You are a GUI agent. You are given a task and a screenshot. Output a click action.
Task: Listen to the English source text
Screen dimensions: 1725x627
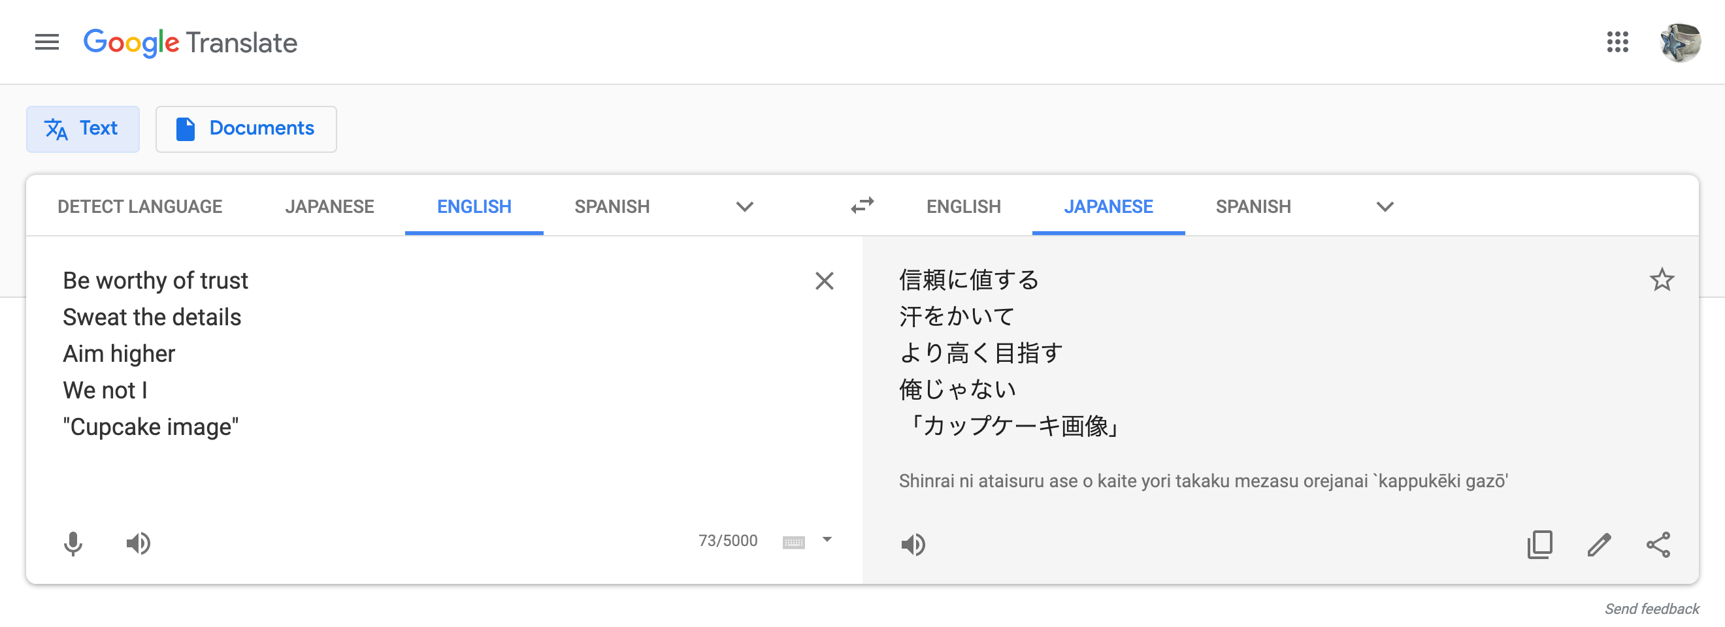[139, 543]
